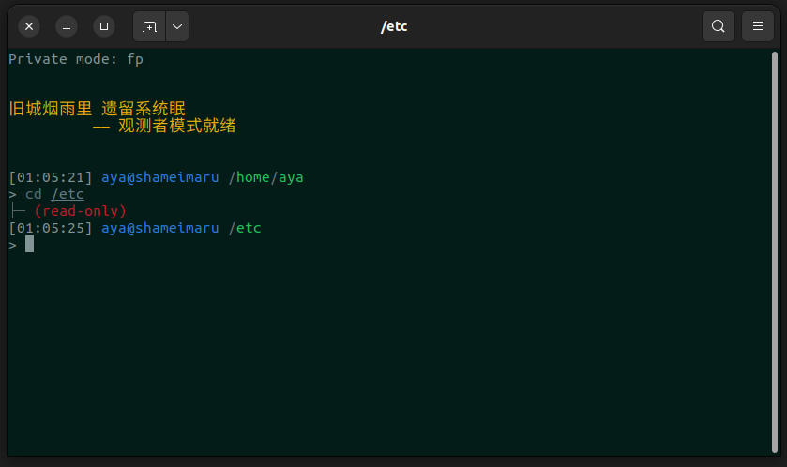Image resolution: width=787 pixels, height=467 pixels.
Task: Expand the dropdown arrow beside new tab
Action: pyautogui.click(x=177, y=26)
